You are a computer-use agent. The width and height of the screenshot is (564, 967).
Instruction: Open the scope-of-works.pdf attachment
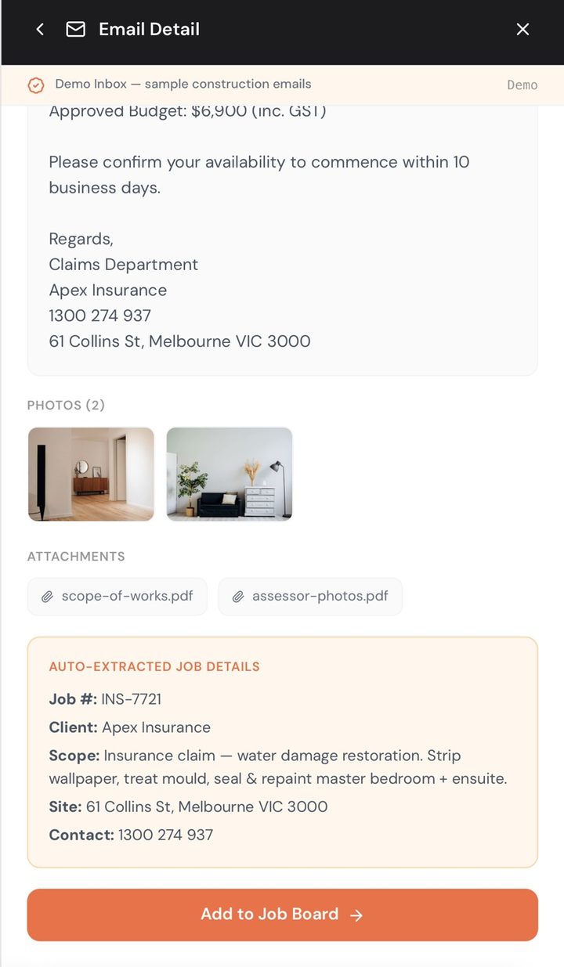click(x=117, y=597)
